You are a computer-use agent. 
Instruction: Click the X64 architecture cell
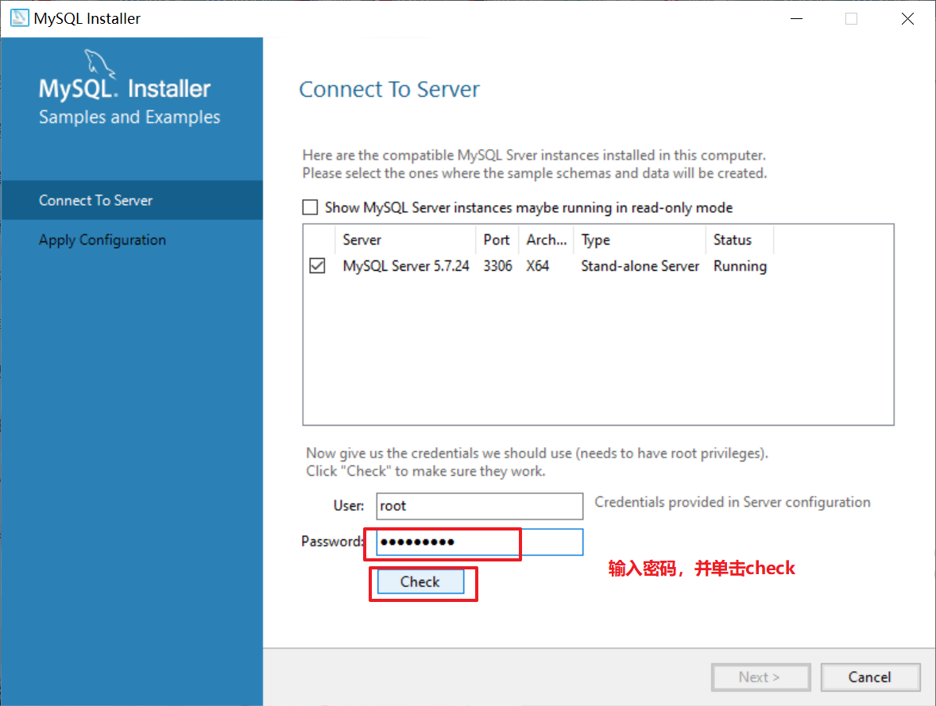coord(537,266)
